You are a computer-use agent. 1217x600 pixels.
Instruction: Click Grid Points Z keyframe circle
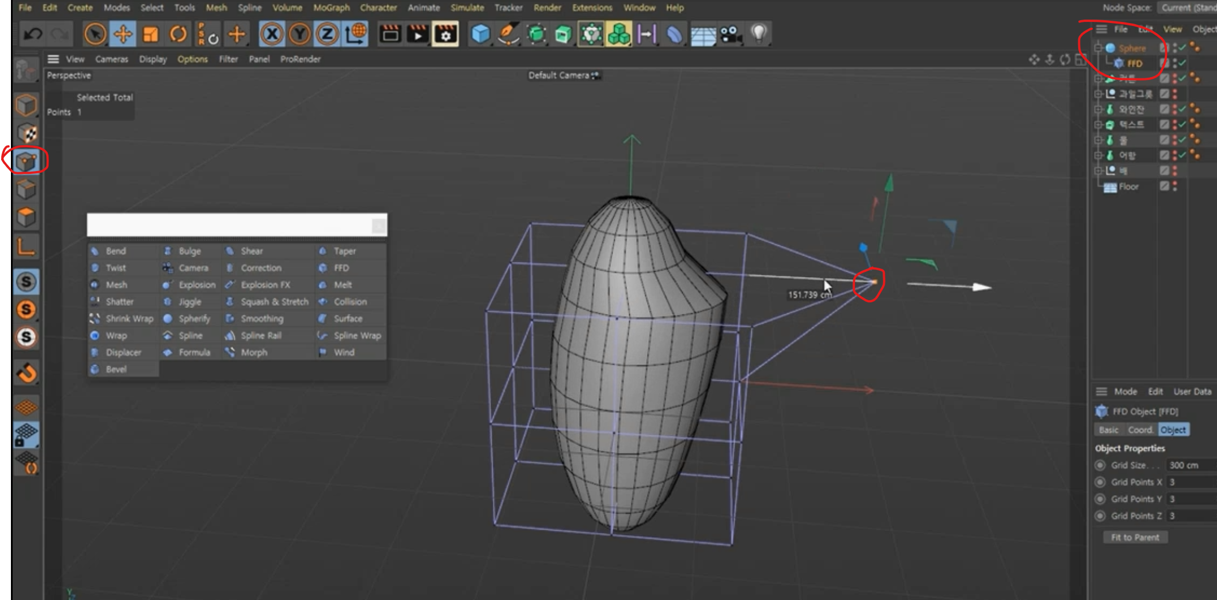(x=1100, y=516)
